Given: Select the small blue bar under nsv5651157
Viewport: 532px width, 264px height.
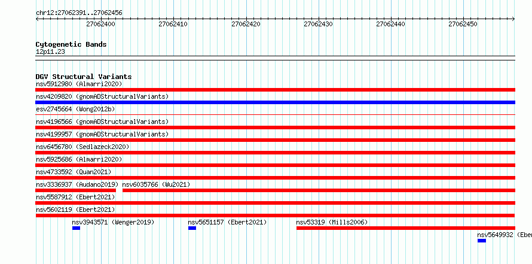Looking at the screenshot, I should (192, 228).
